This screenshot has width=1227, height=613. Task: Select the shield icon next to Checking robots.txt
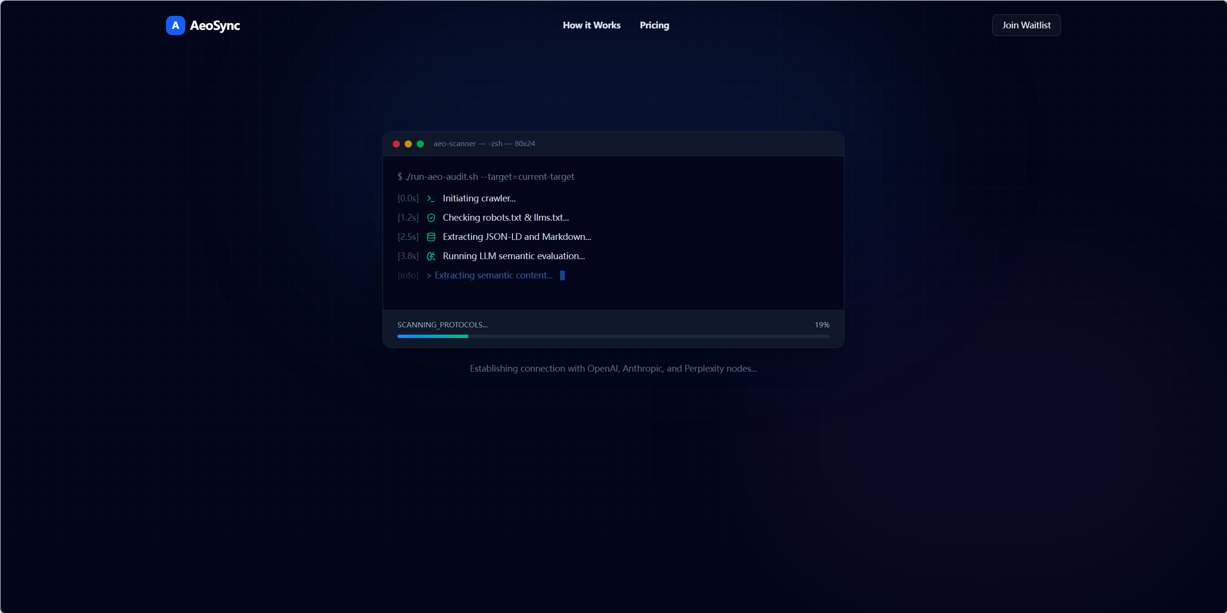click(x=431, y=217)
